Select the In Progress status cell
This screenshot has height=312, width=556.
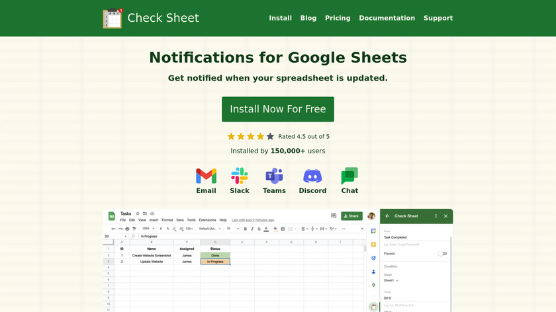click(x=215, y=262)
